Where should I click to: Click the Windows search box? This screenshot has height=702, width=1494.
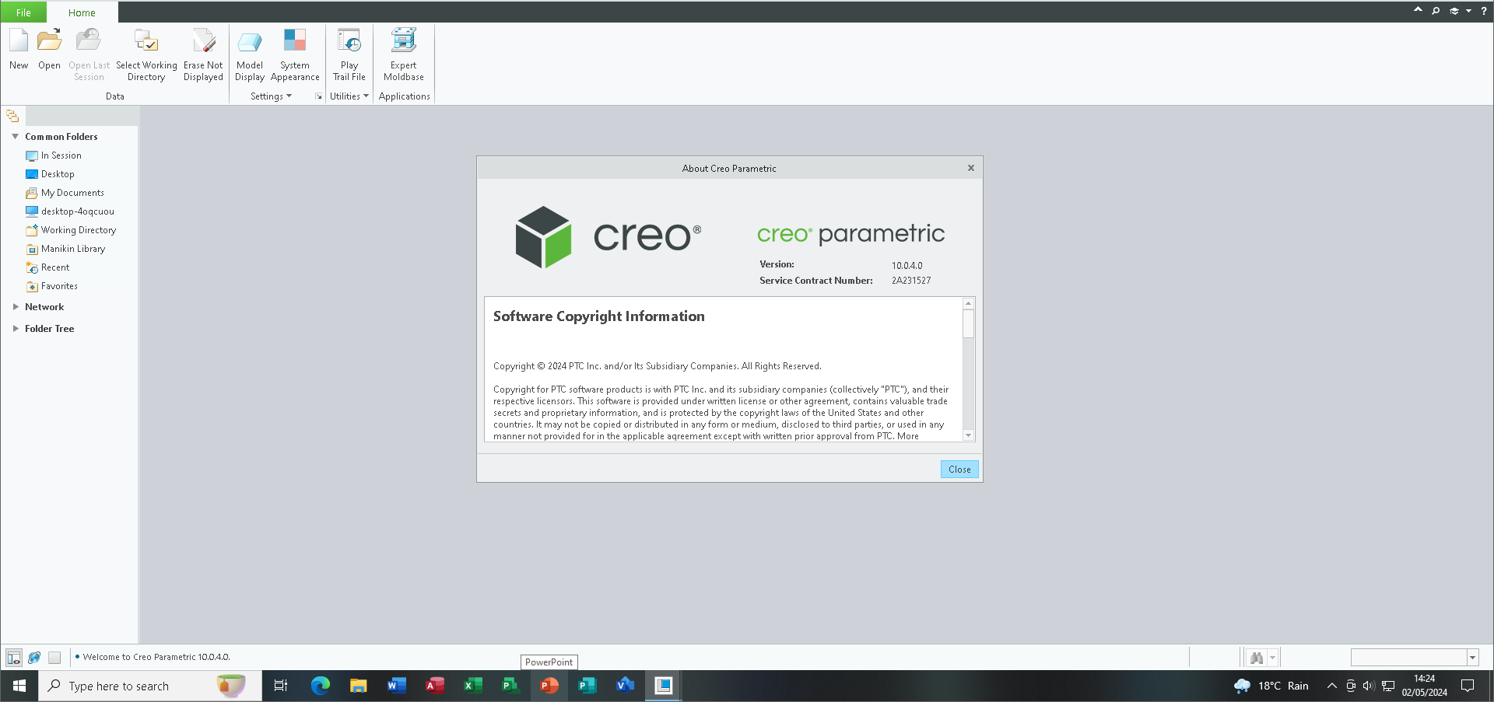(x=150, y=686)
